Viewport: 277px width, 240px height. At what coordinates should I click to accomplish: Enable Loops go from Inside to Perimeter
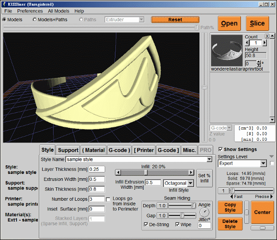[x=108, y=199]
